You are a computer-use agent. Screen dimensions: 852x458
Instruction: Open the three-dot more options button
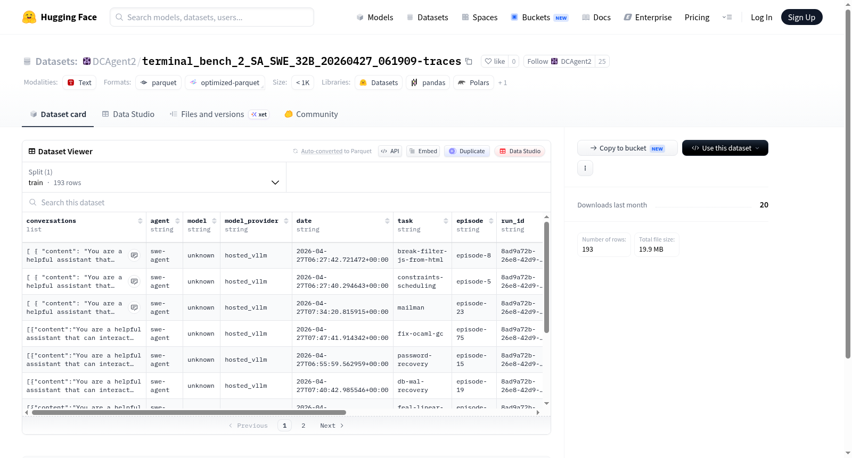point(585,168)
